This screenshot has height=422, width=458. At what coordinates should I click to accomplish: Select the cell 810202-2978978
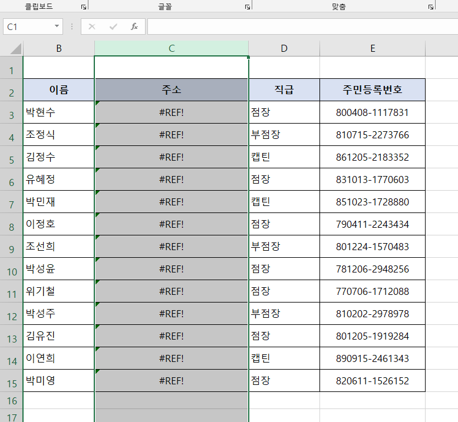tap(373, 314)
